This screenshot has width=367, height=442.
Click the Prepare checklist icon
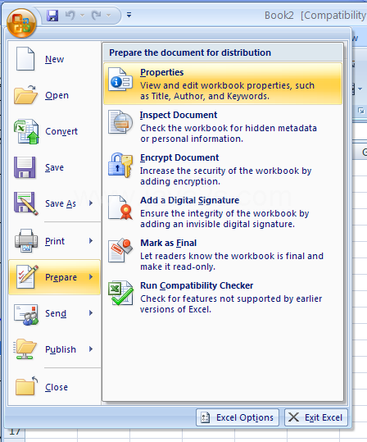[x=27, y=277]
